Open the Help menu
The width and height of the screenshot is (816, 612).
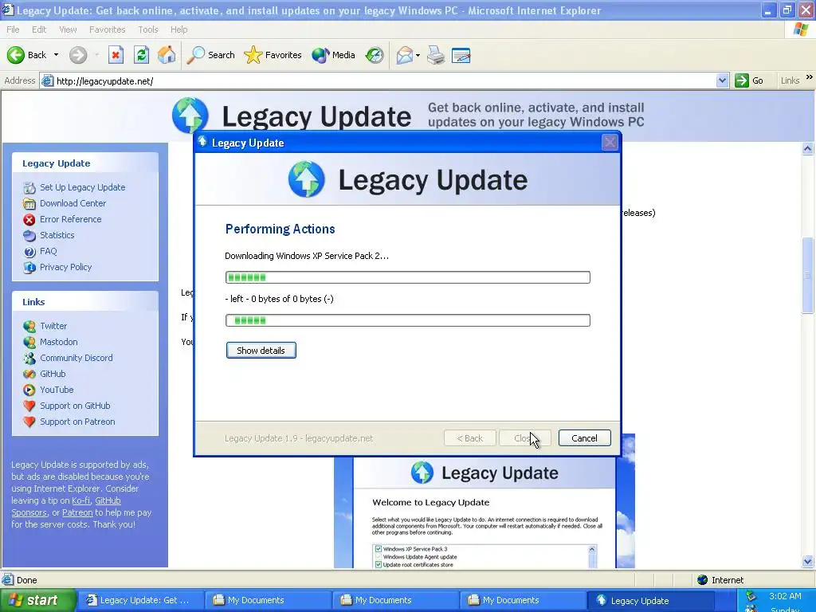(x=178, y=29)
